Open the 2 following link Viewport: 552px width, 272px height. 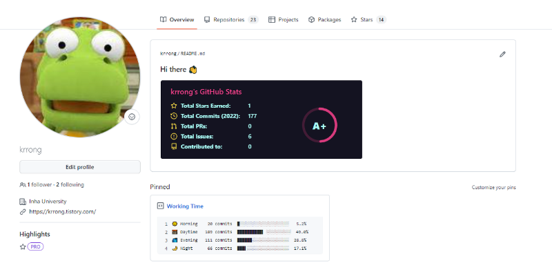(x=70, y=184)
